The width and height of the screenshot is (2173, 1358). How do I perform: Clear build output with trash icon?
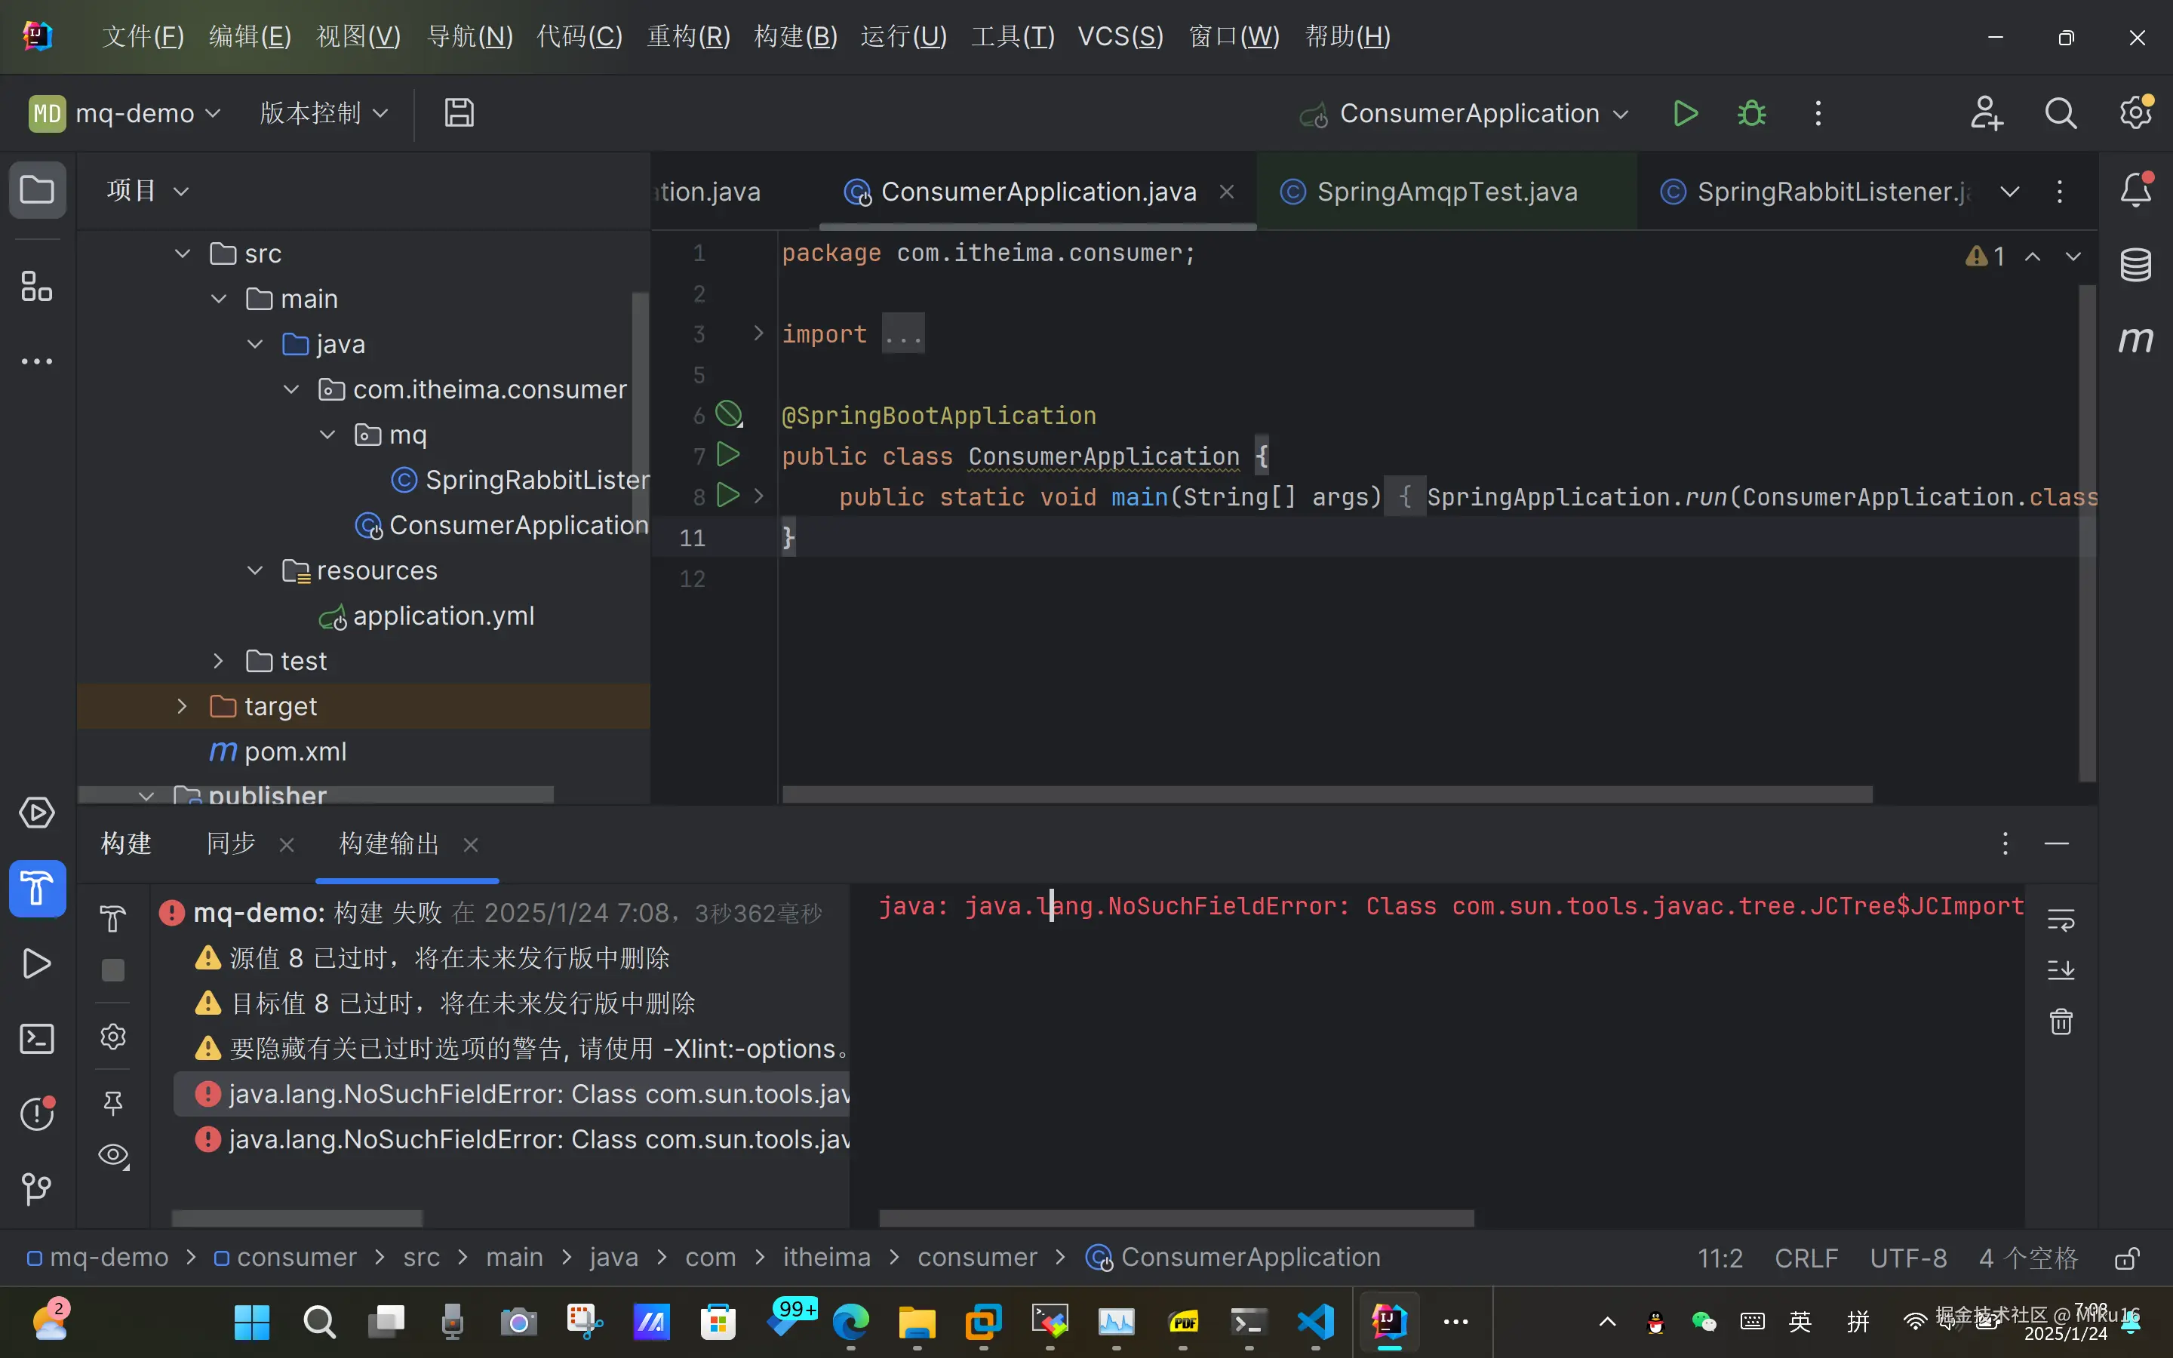(2061, 1022)
